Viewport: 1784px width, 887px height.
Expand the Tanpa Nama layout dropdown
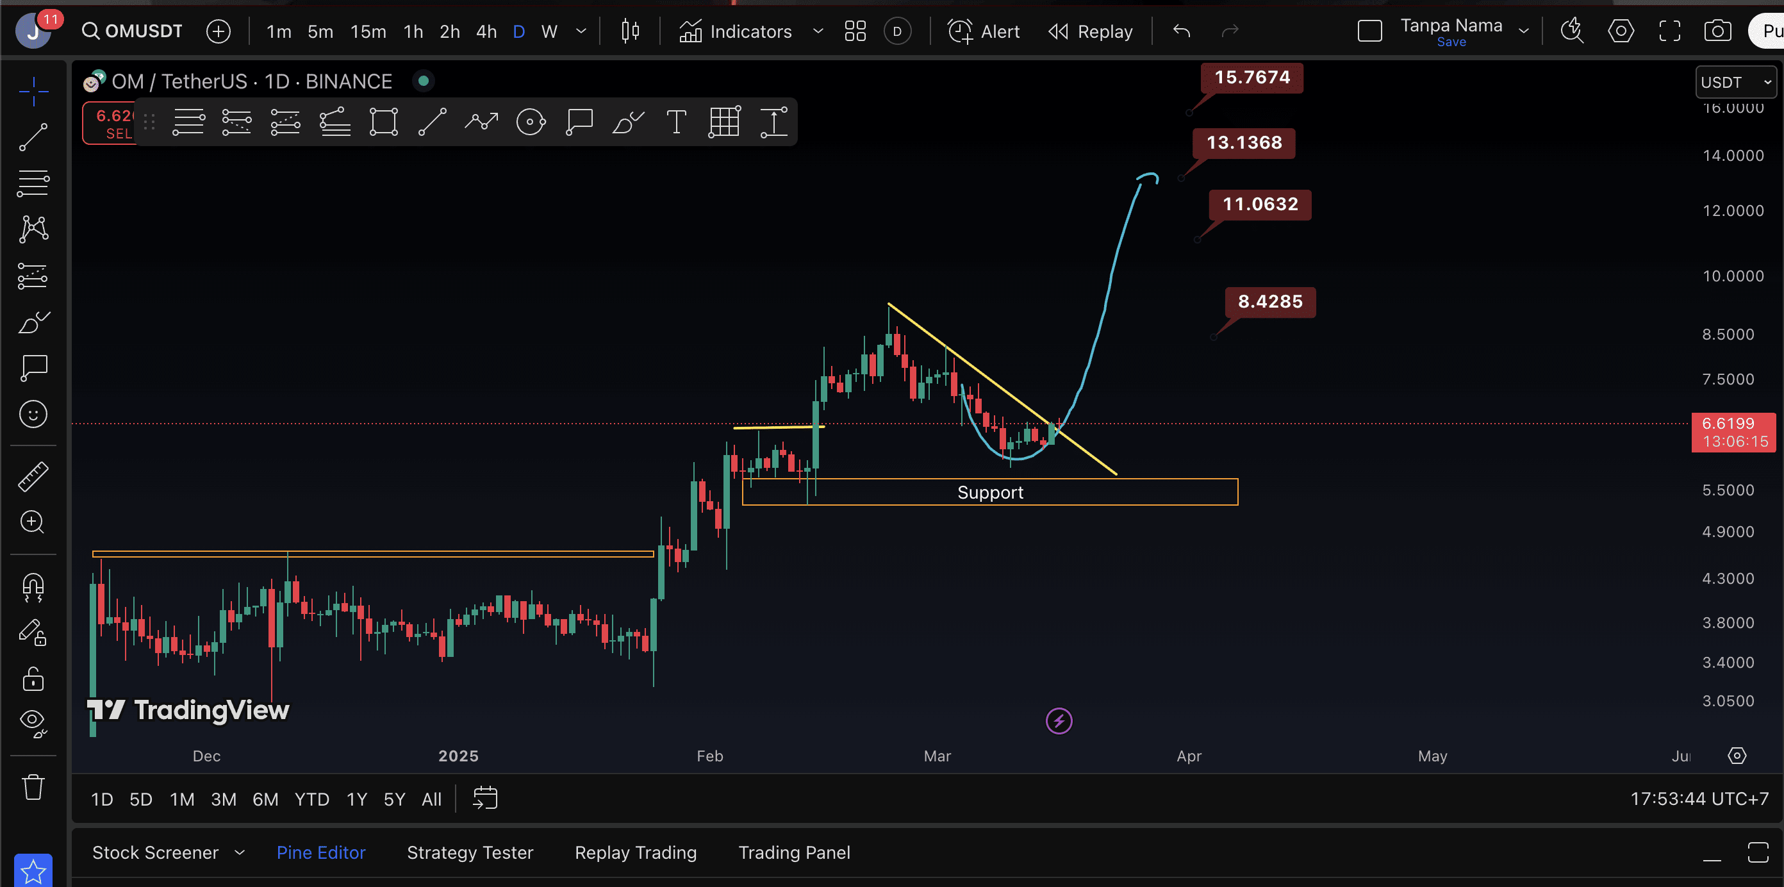pos(1522,31)
